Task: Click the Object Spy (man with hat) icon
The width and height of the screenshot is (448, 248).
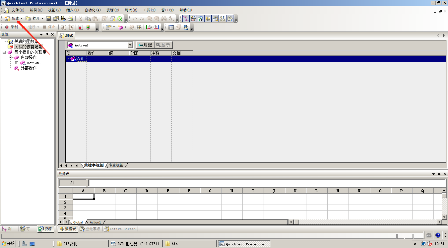Action: (186, 27)
